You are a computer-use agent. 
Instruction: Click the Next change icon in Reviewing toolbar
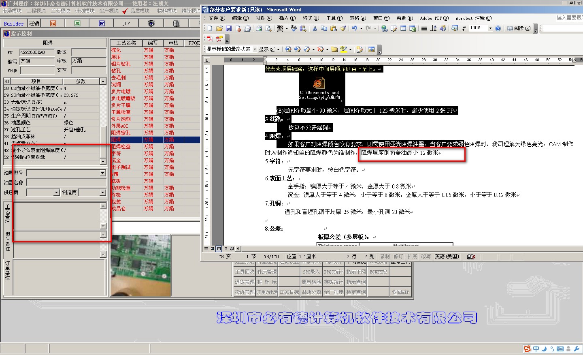[x=297, y=49]
